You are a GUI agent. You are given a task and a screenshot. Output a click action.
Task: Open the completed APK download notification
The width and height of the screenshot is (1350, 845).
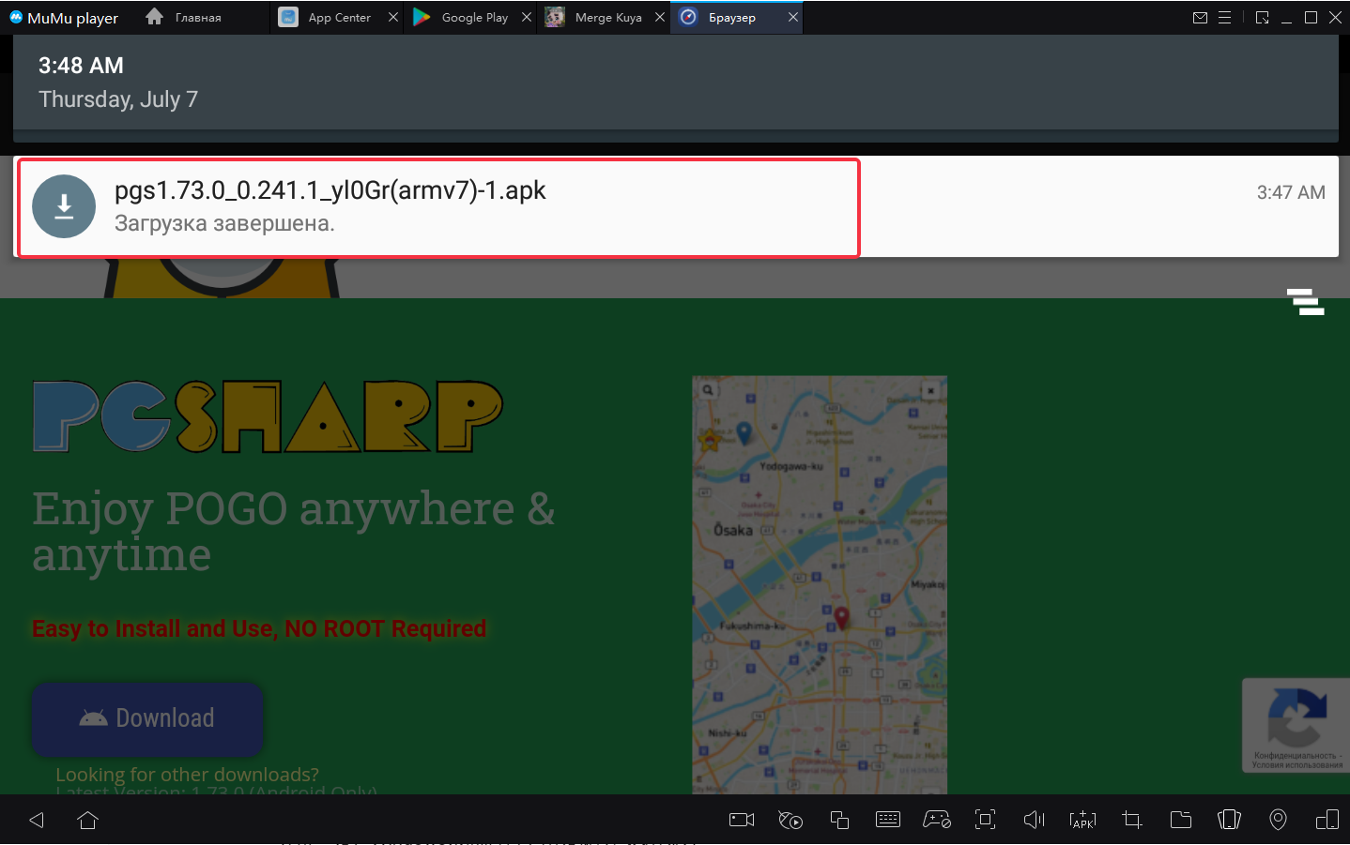(676, 207)
